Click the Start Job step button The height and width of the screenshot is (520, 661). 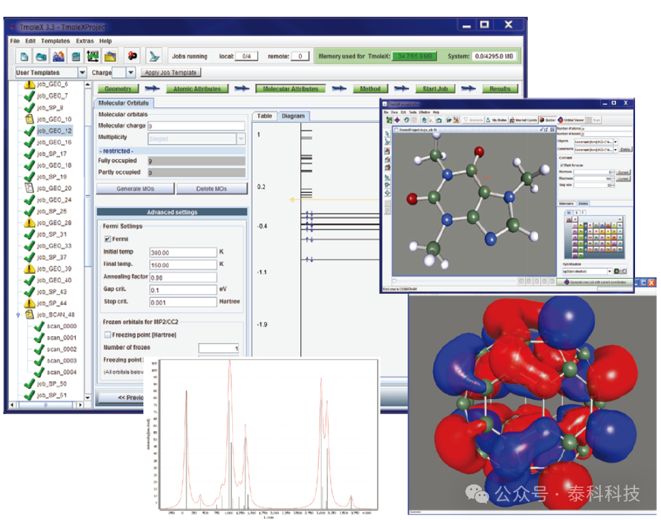point(435,89)
